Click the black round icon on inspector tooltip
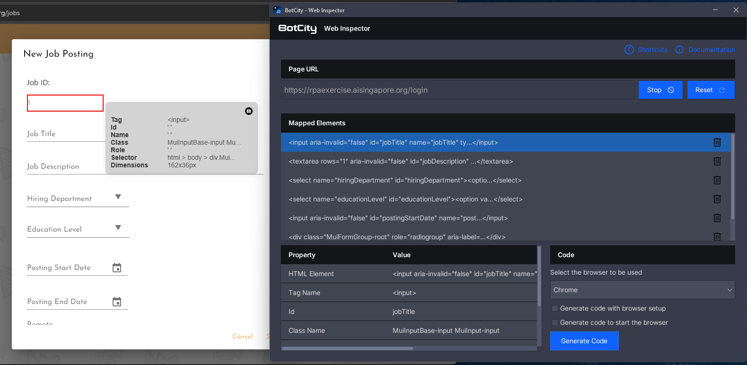 tap(249, 111)
